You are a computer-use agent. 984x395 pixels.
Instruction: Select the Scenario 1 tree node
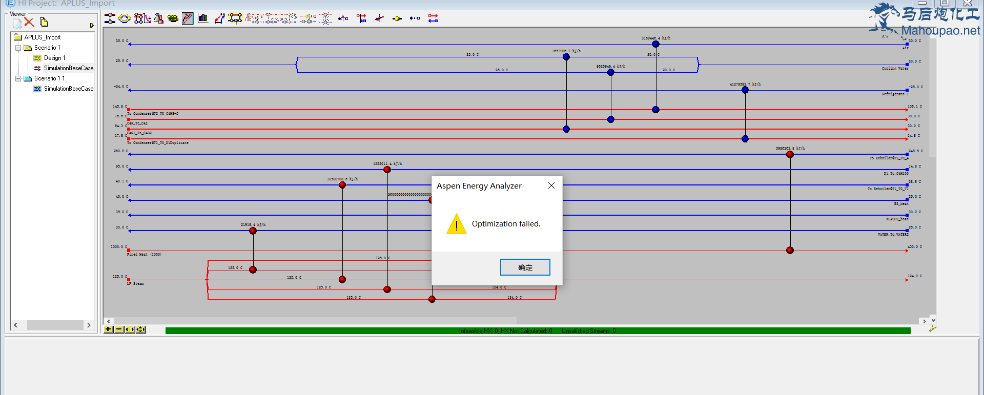47,48
